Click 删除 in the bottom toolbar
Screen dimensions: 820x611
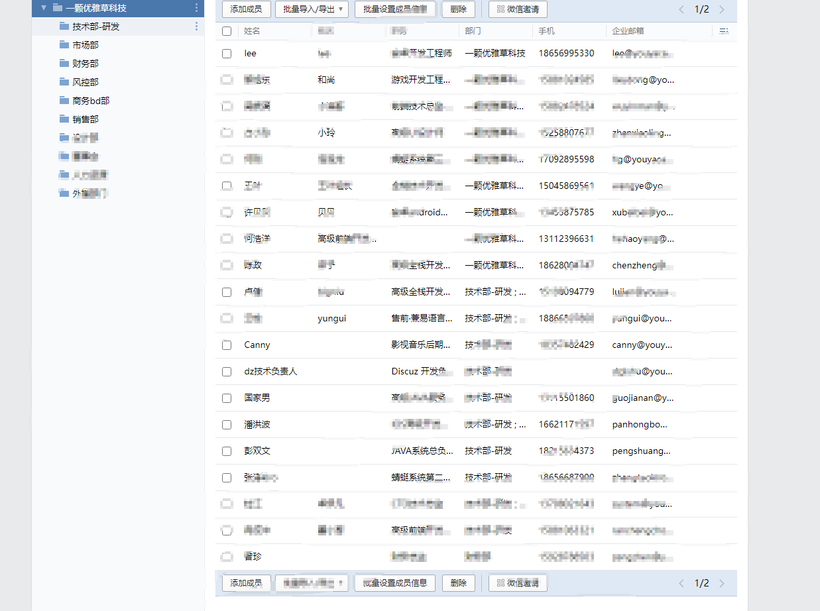coord(458,583)
